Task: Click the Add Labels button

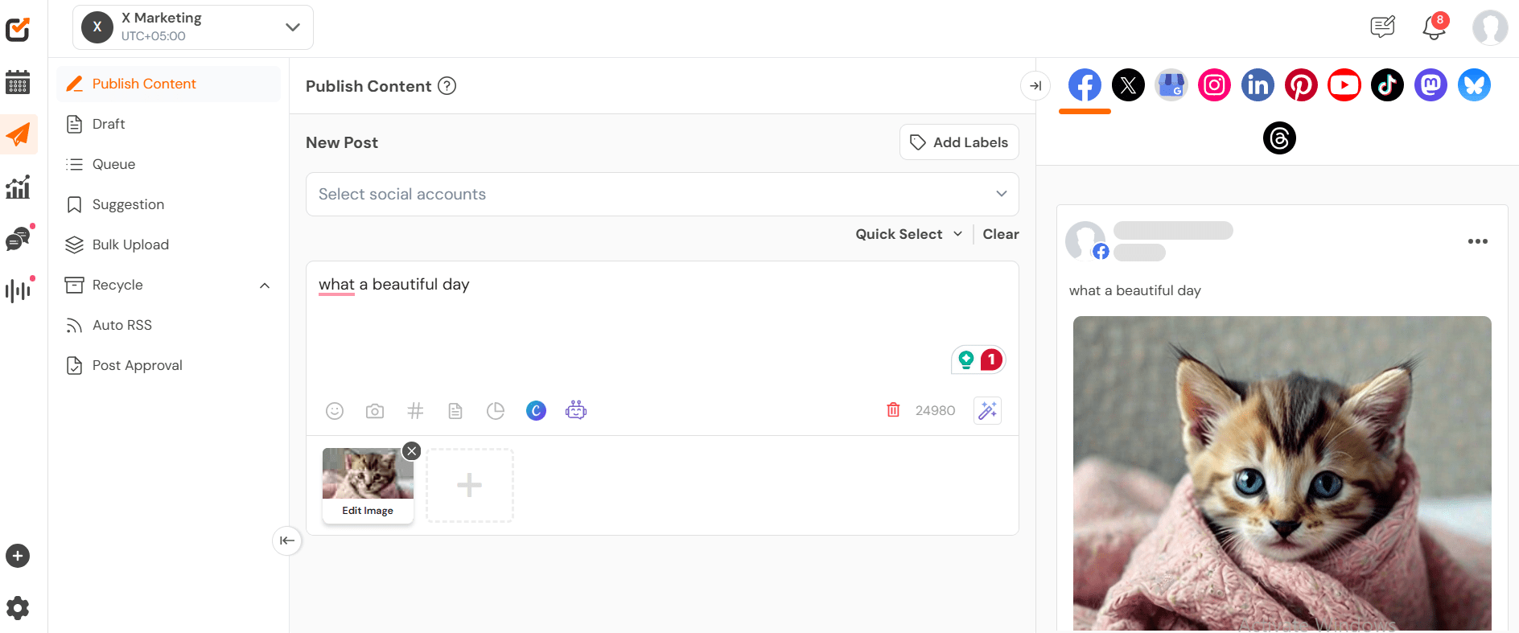Action: pos(959,142)
